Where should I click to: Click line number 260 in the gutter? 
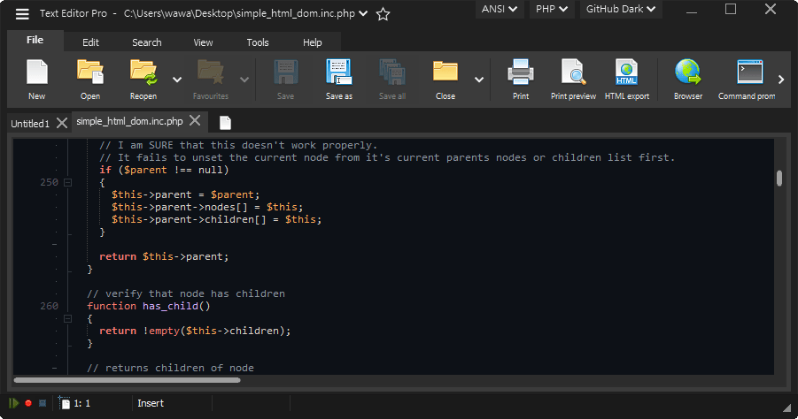coord(50,306)
